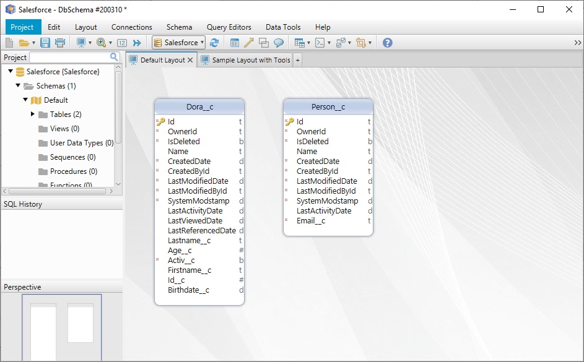
Task: Click the Project search input field
Action: tap(69, 58)
